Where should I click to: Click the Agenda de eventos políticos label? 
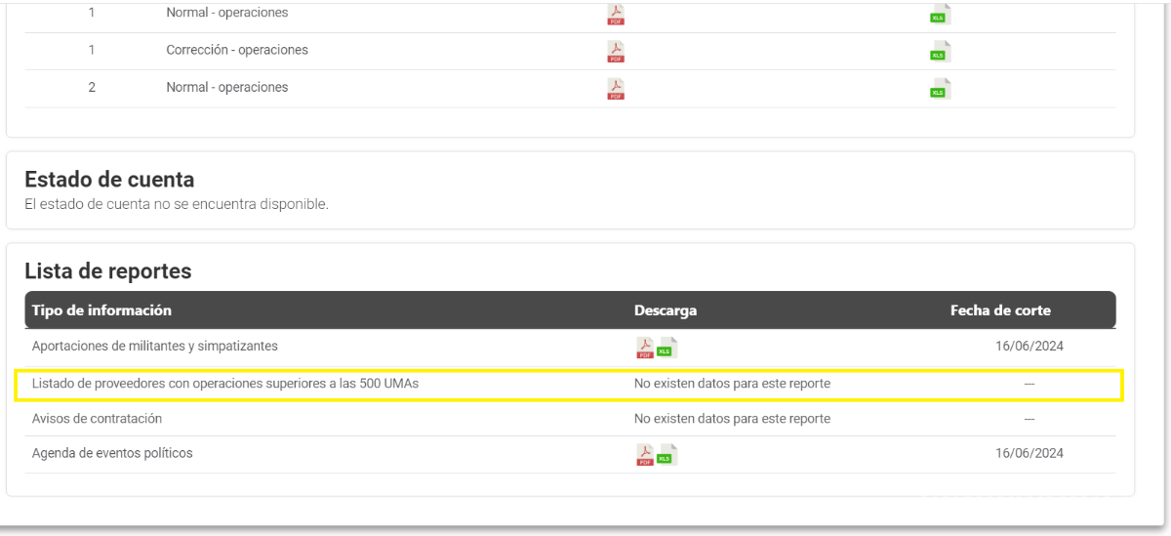coord(112,453)
